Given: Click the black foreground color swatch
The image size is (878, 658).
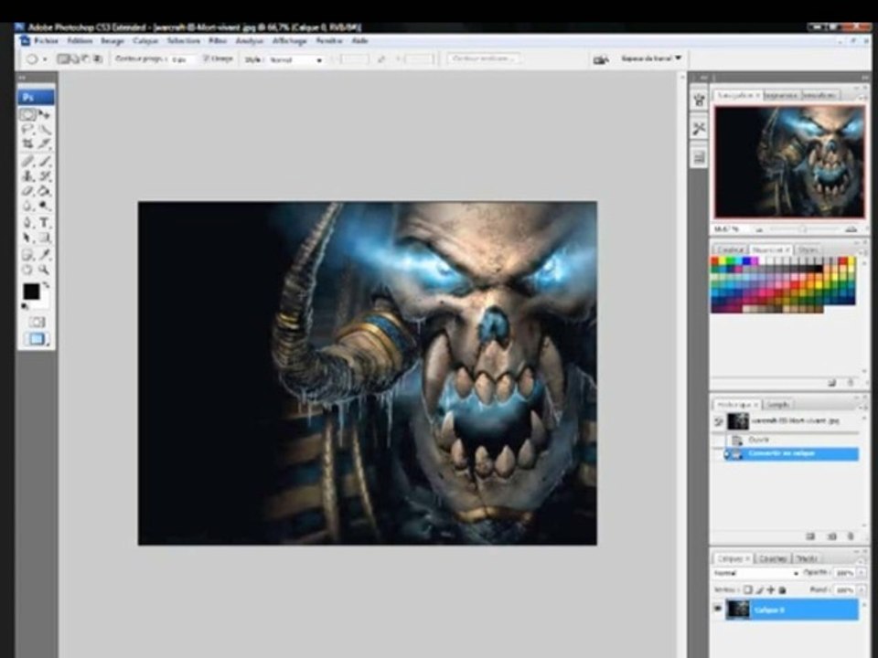Looking at the screenshot, I should tap(31, 291).
